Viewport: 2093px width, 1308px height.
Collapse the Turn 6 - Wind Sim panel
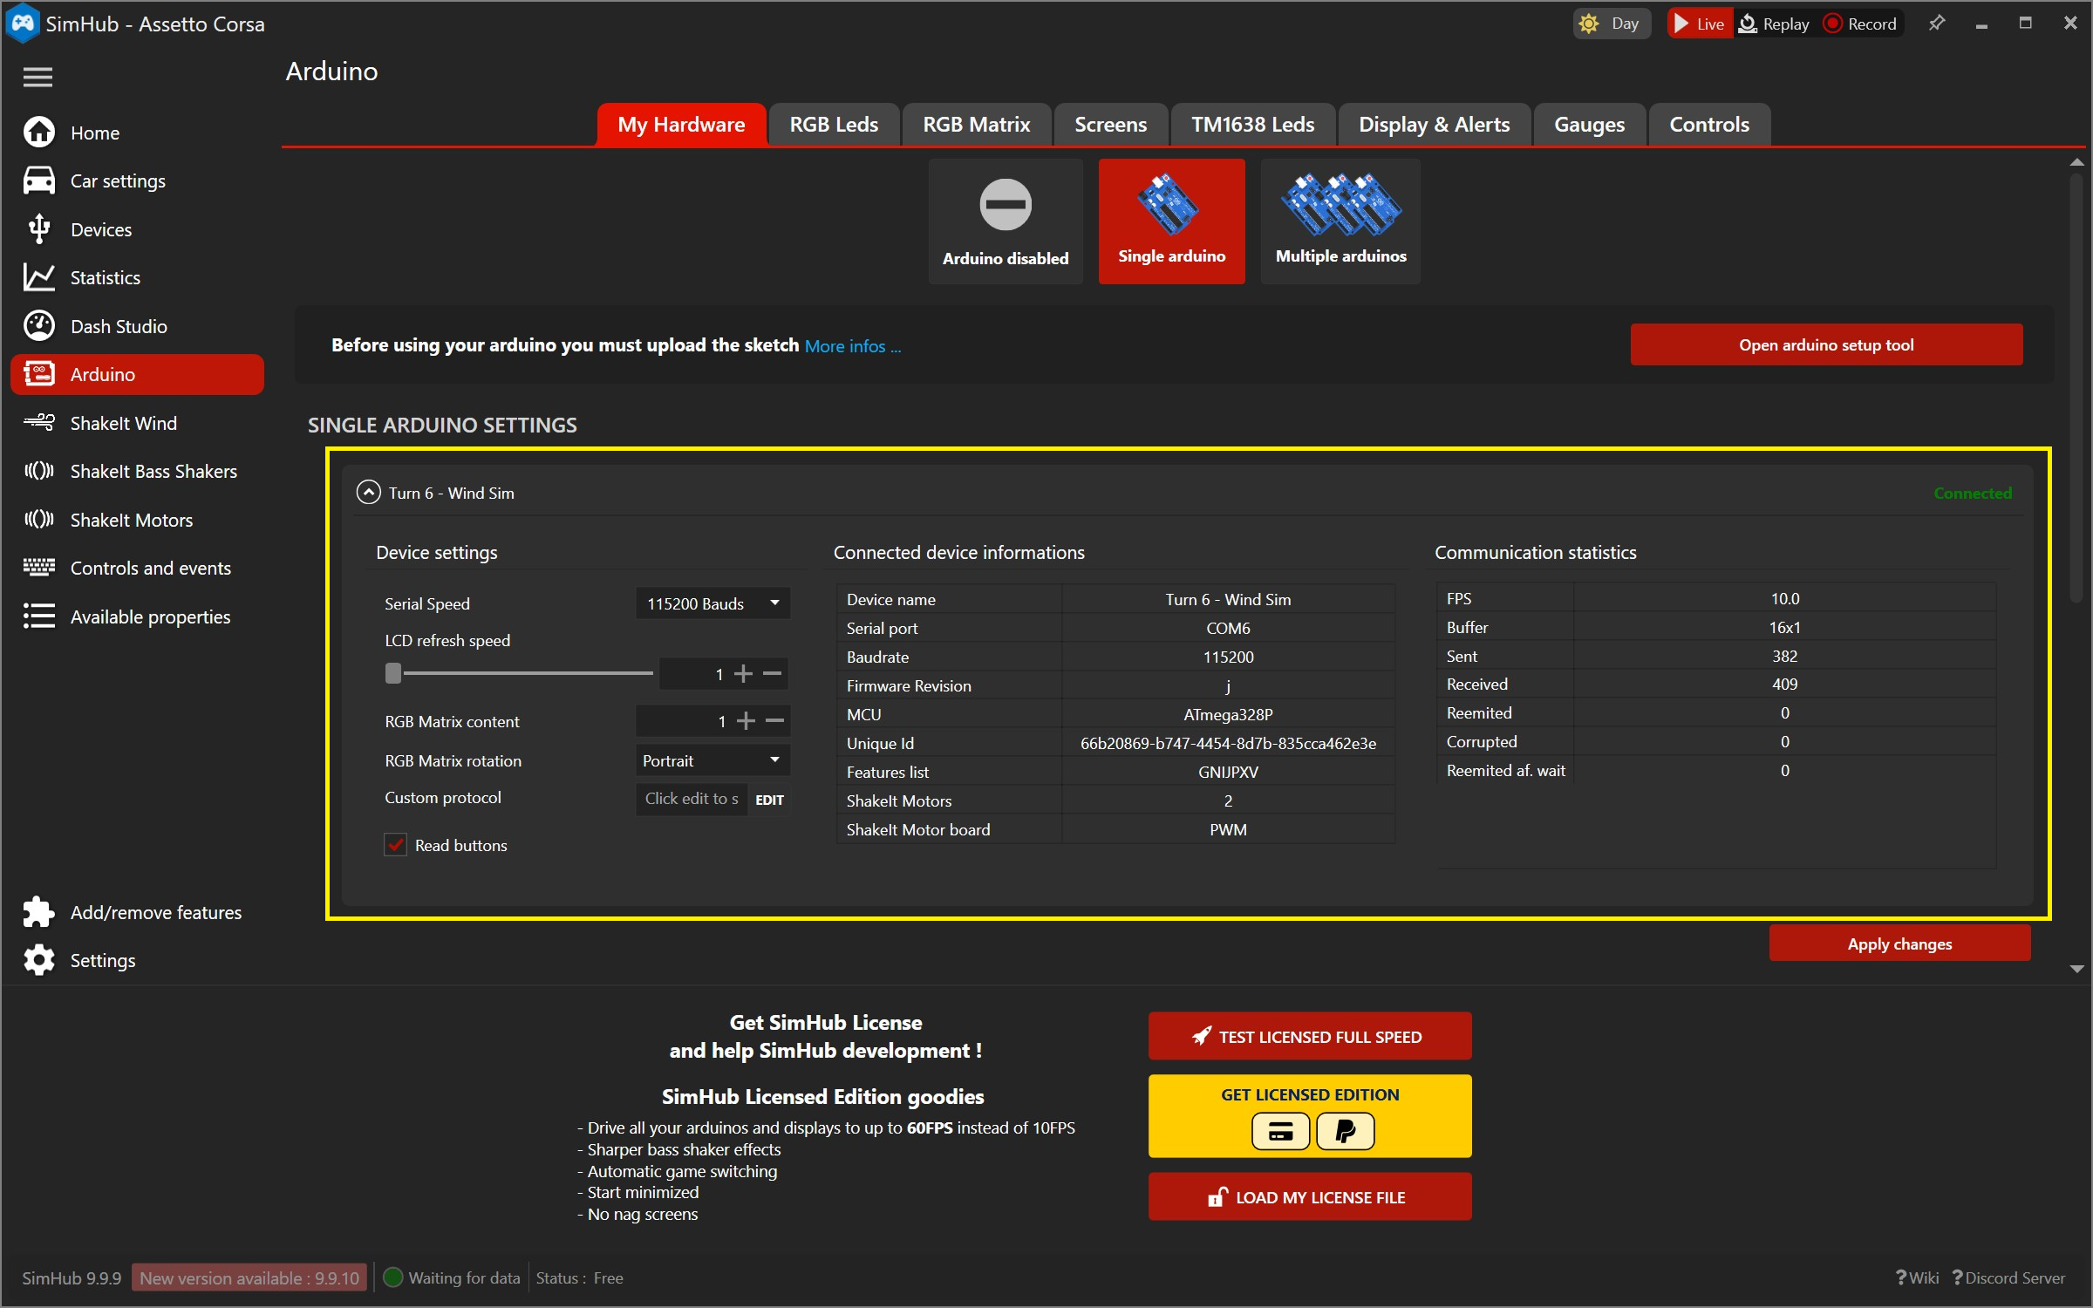369,493
